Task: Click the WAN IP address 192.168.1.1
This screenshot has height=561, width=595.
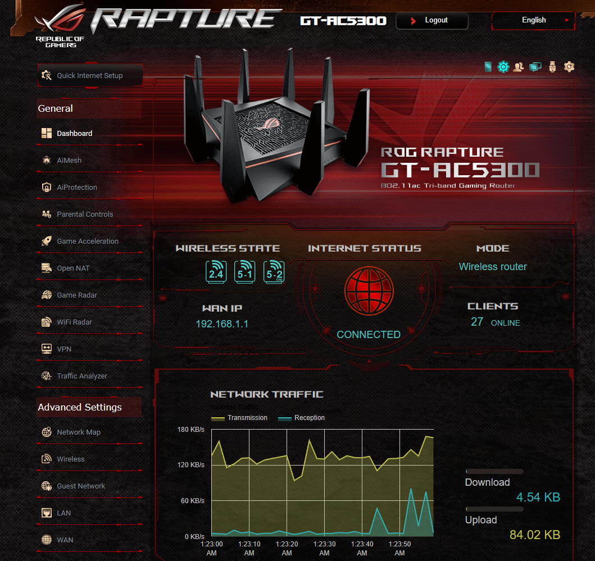Action: 222,324
